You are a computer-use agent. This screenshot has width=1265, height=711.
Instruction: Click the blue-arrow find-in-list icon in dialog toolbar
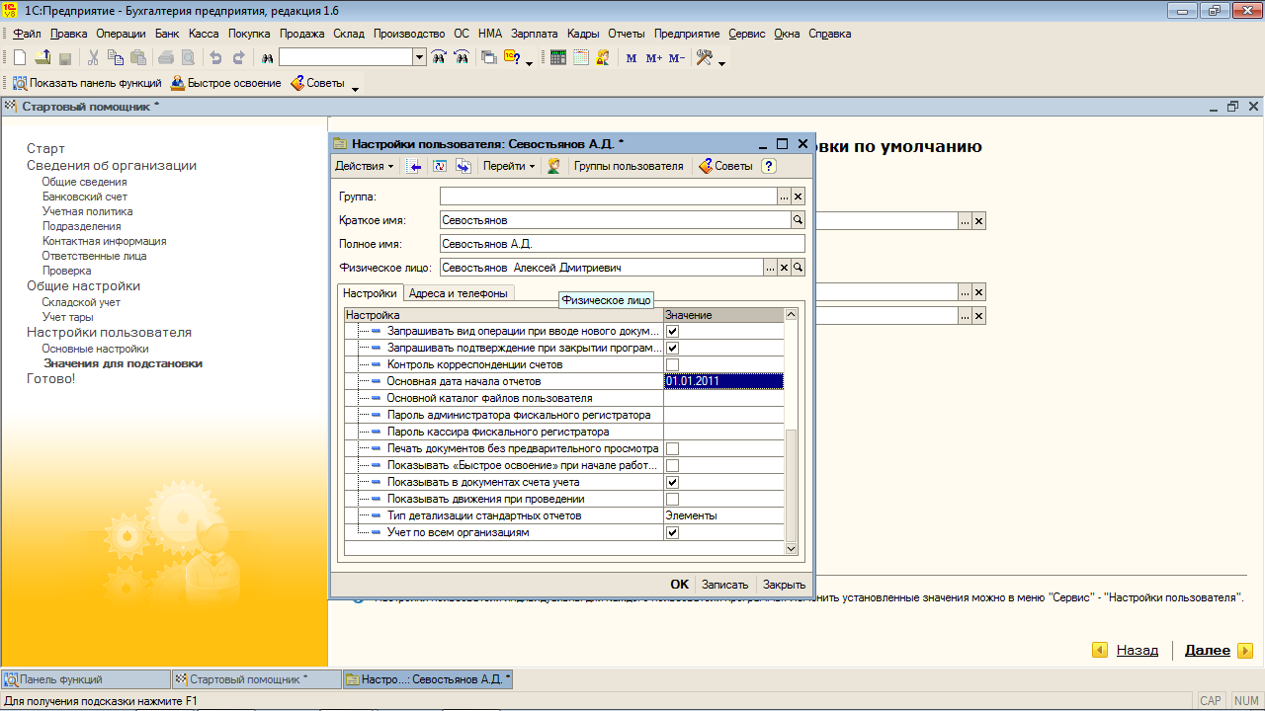point(415,166)
